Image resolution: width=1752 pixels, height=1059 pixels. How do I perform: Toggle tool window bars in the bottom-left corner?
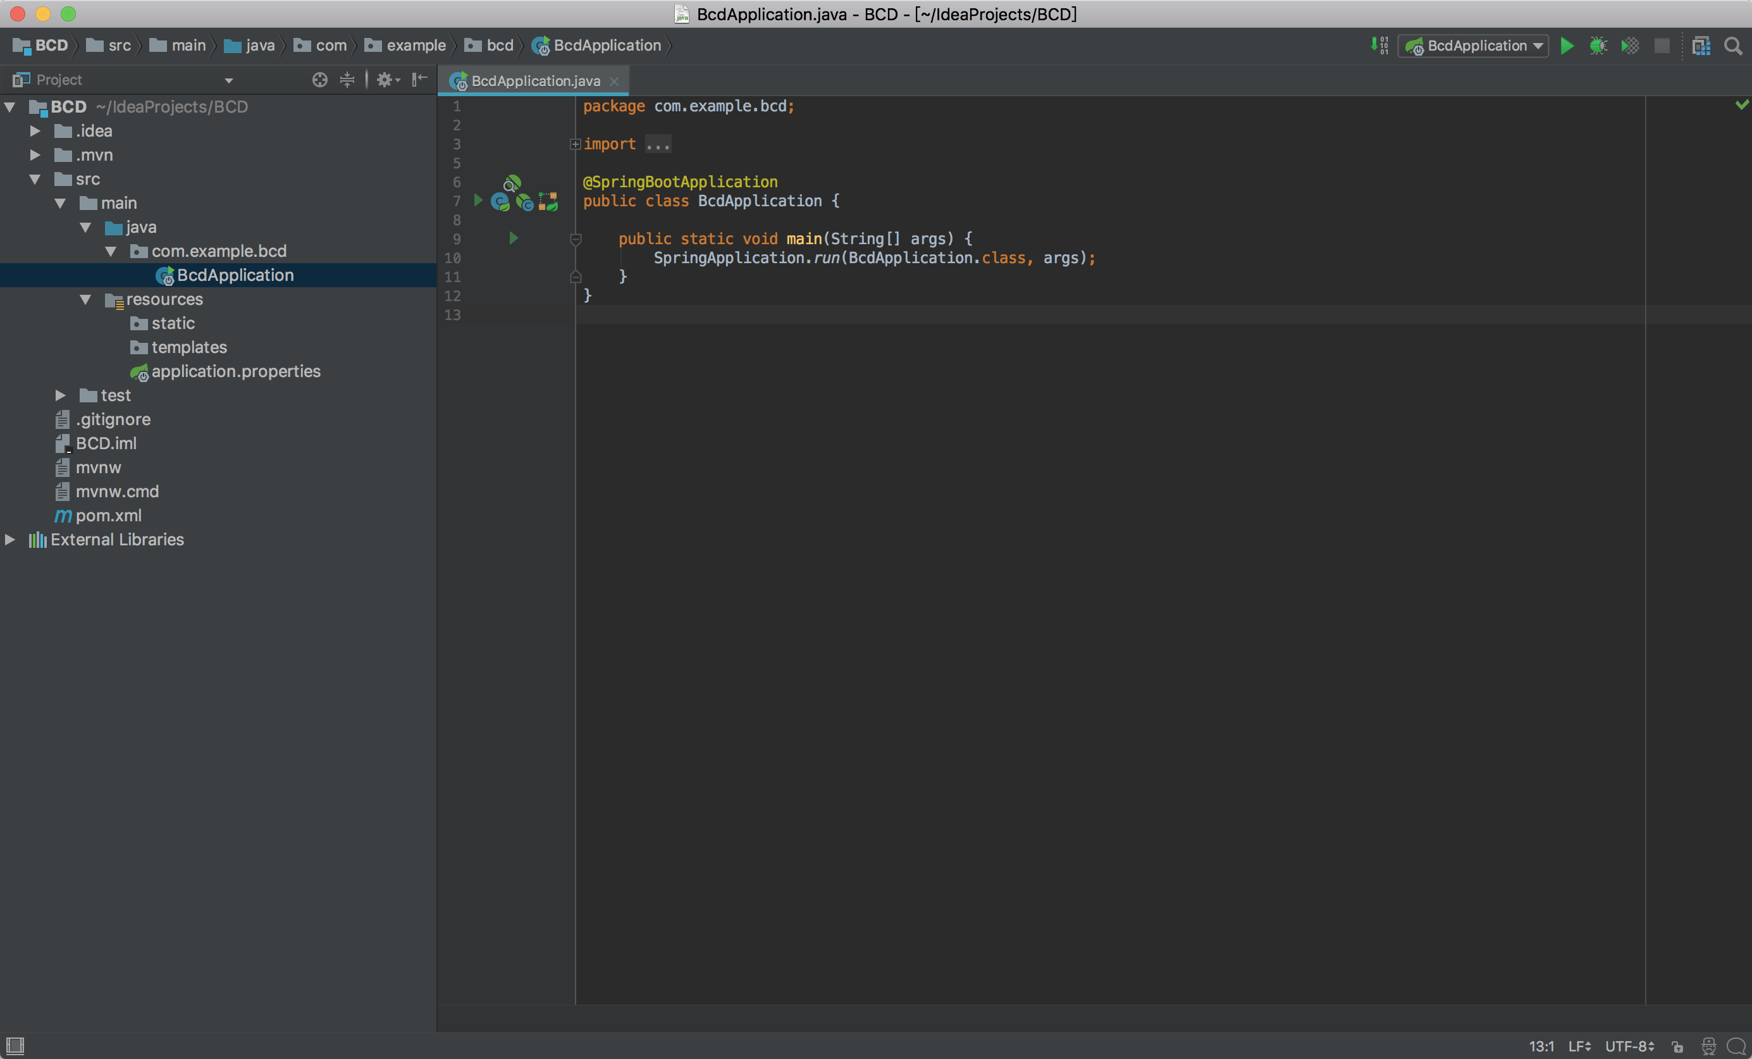[x=15, y=1046]
